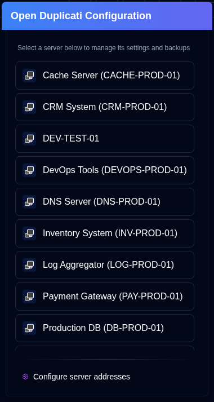This screenshot has width=214, height=402.
Task: Select CRM System (CRM-PROD-01)
Action: coord(105,107)
